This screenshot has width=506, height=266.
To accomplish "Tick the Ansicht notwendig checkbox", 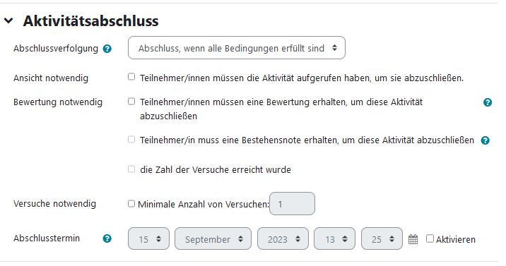I will [131, 77].
